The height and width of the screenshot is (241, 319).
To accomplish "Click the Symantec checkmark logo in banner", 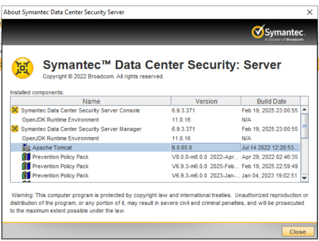I will coord(258,31).
